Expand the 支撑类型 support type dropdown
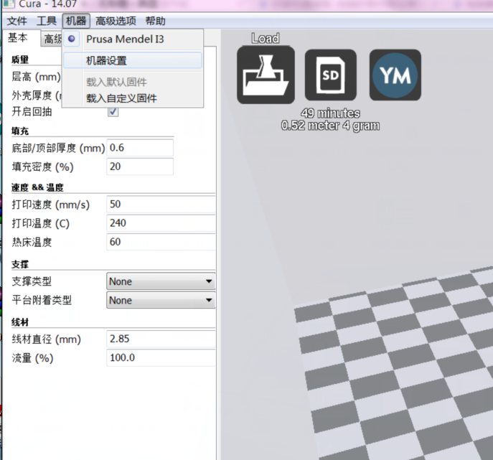493x460 pixels. coord(161,282)
